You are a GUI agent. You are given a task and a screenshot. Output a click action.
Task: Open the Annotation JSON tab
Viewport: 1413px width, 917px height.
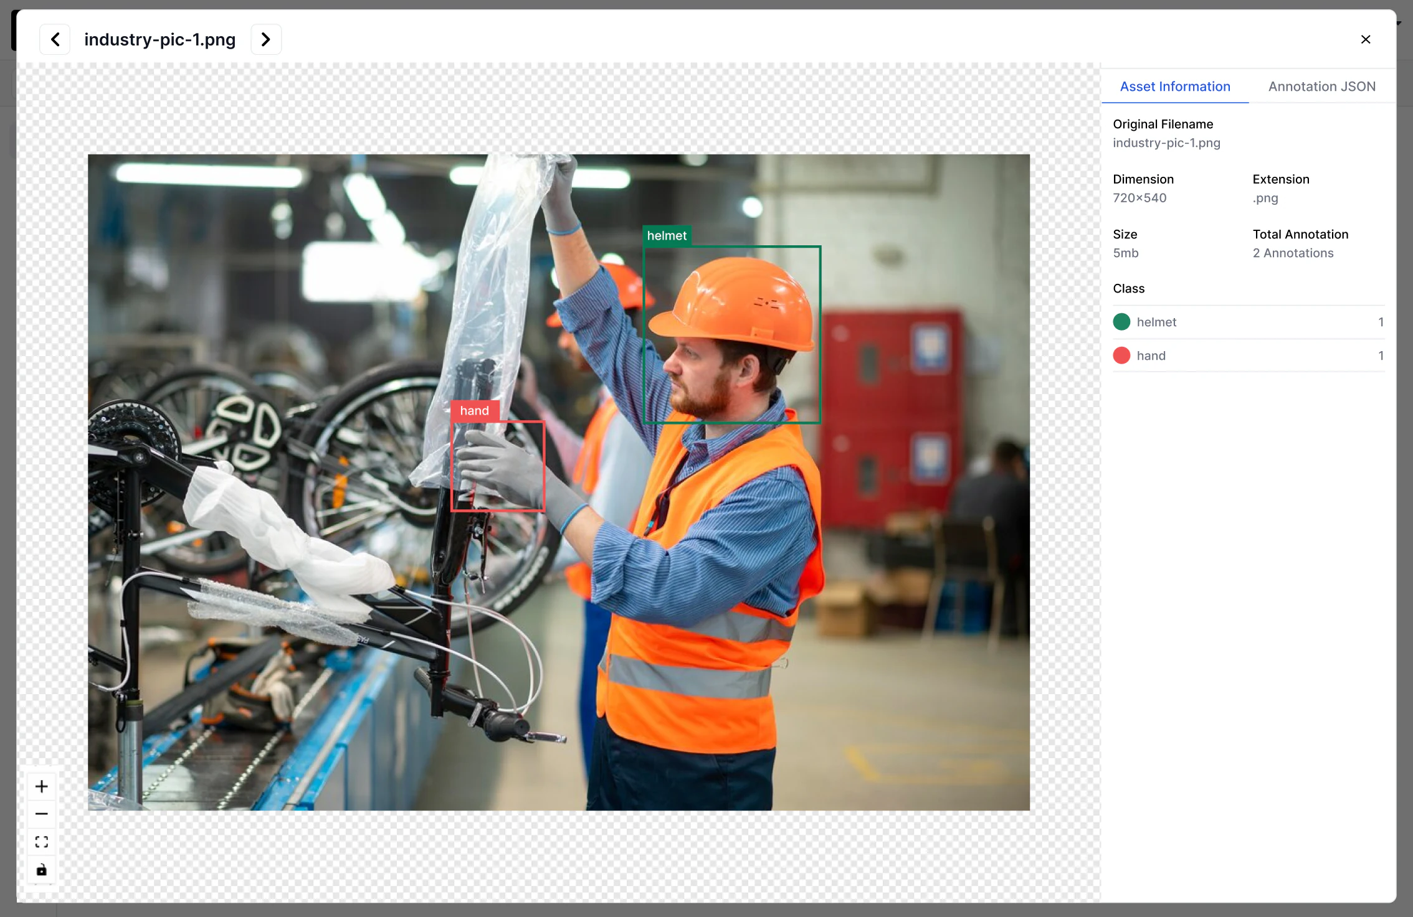[x=1321, y=87]
